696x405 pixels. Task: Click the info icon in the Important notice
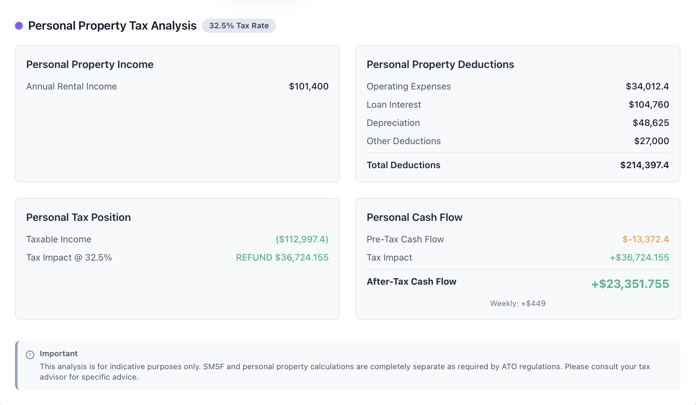click(x=30, y=355)
